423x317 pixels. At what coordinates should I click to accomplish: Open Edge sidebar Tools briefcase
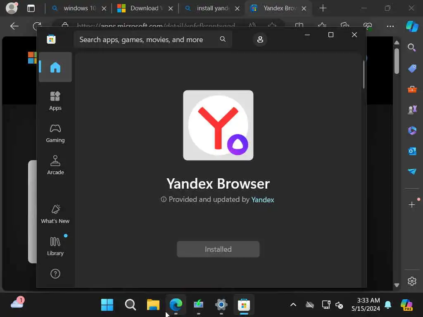(412, 89)
